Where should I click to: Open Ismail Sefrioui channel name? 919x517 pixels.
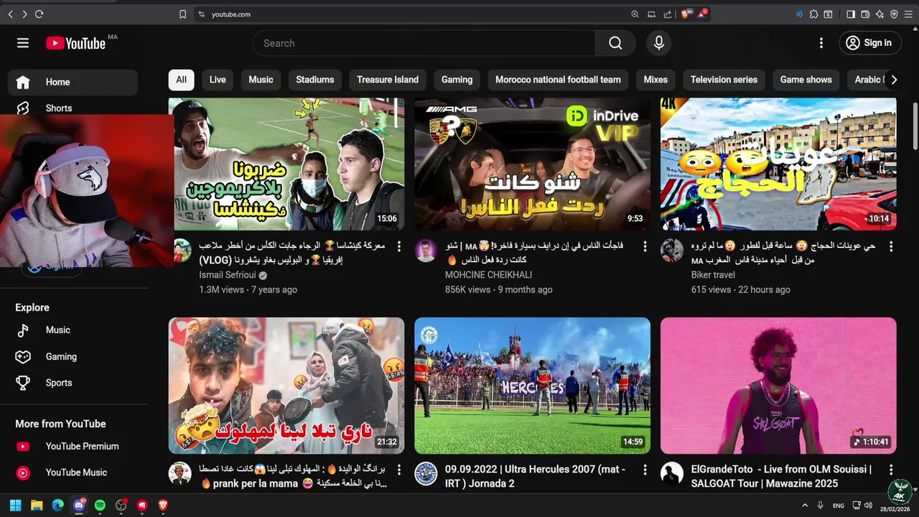coord(228,275)
